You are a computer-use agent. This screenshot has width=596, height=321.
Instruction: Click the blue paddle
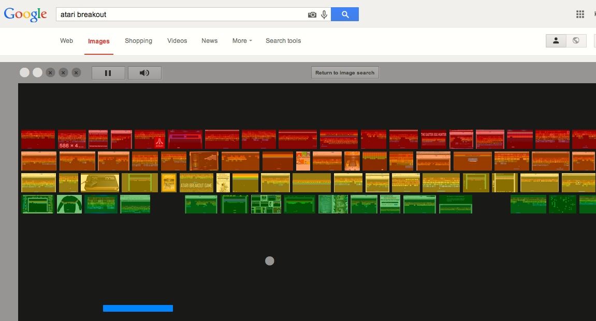click(138, 308)
